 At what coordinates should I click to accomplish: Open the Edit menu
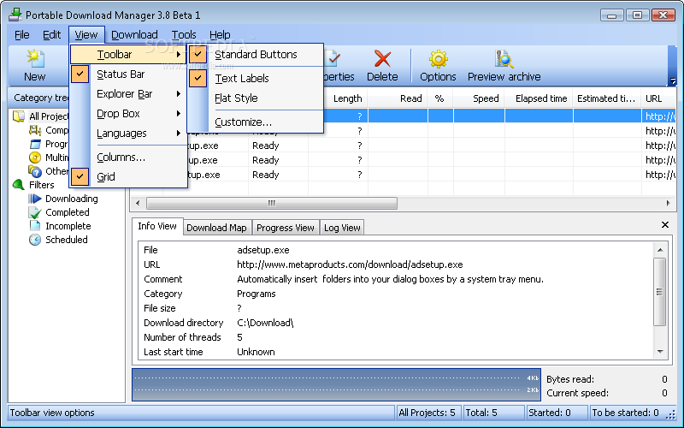51,34
